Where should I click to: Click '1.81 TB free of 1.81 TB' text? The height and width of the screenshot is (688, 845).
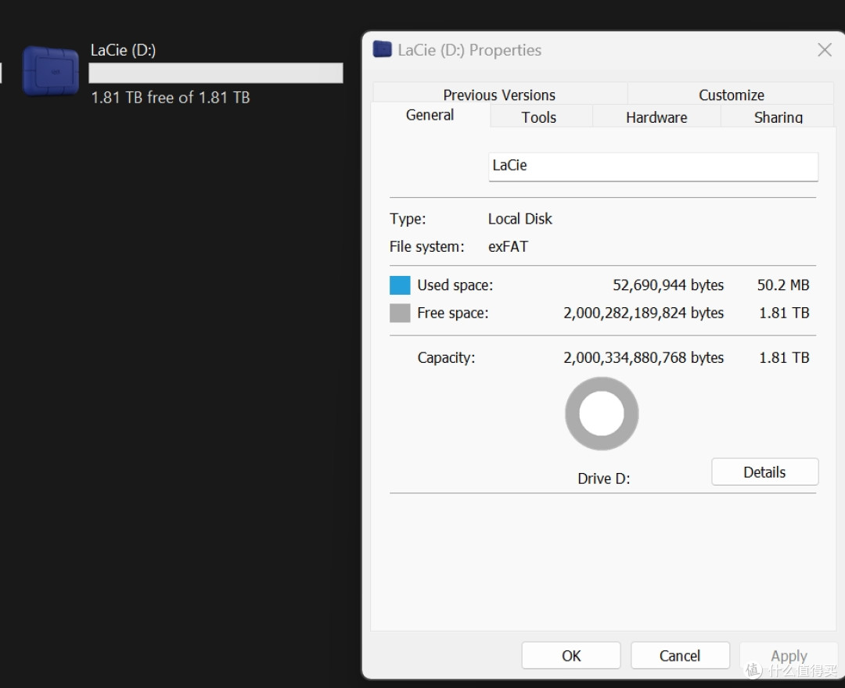[171, 98]
